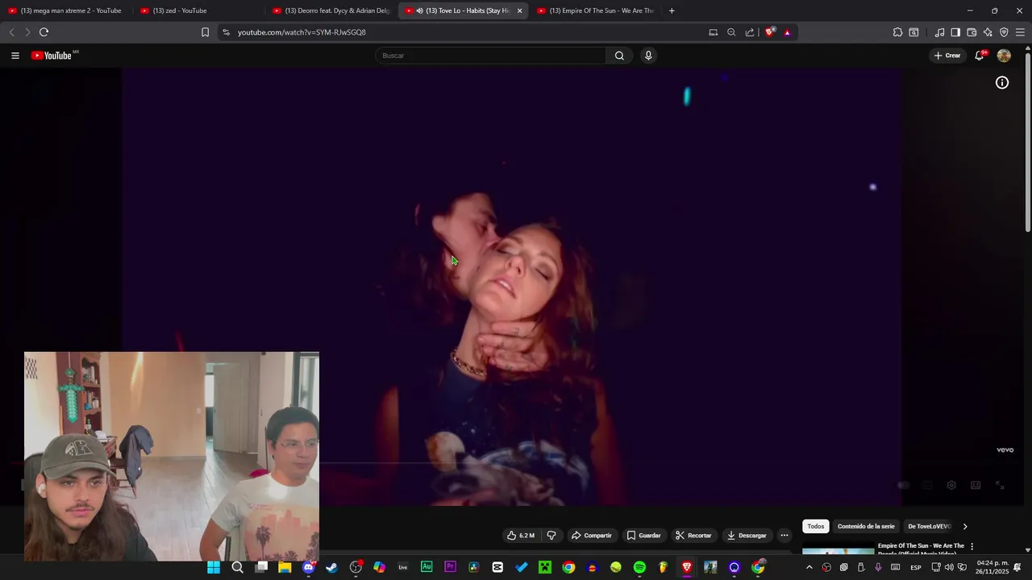This screenshot has height=580, width=1032.
Task: Toggle subtitles button in player
Action: coord(927,485)
